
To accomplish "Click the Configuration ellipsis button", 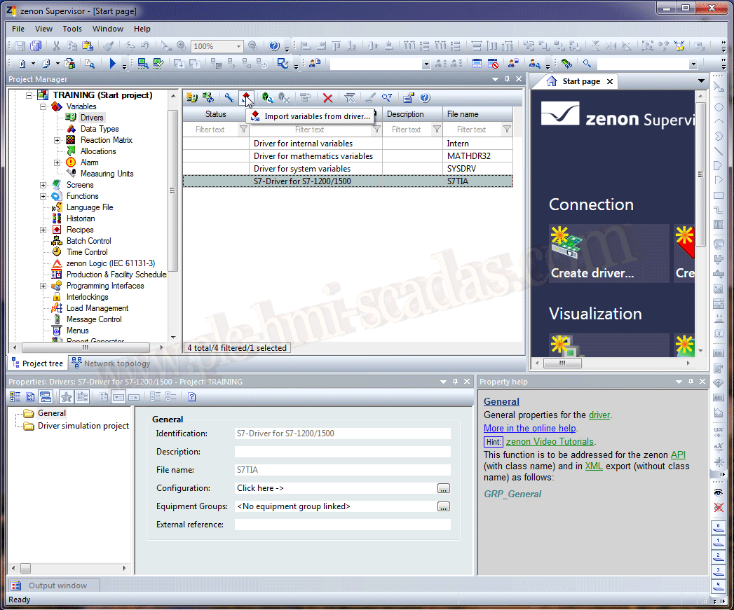I will pyautogui.click(x=443, y=488).
